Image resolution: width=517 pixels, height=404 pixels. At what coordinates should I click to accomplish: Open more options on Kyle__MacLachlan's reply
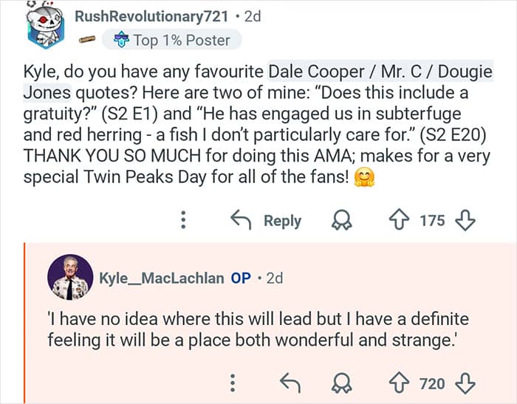pos(233,383)
